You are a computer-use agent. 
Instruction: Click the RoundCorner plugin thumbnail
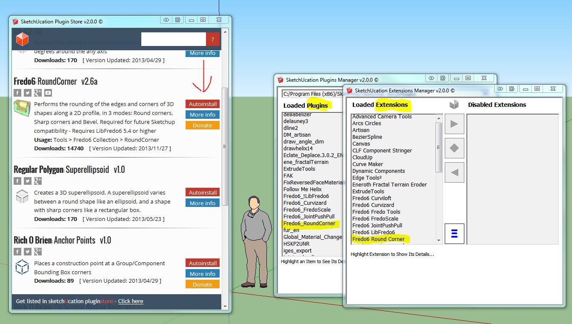coord(21,108)
